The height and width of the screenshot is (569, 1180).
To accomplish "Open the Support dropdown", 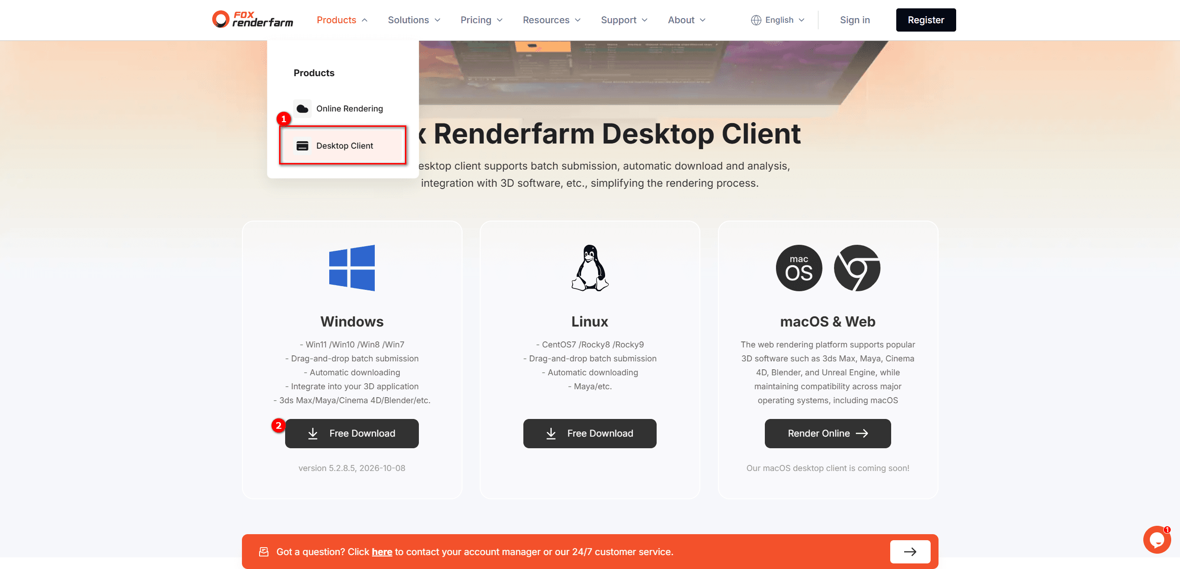I will (x=624, y=20).
